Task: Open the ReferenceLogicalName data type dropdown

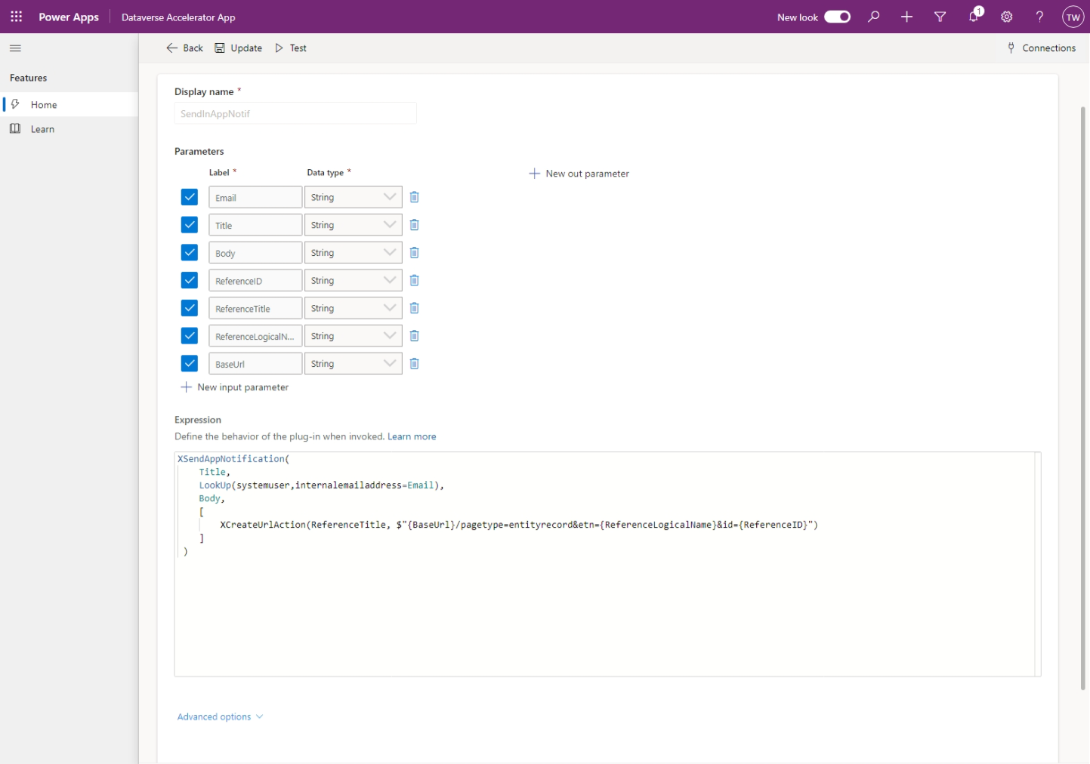Action: [354, 336]
